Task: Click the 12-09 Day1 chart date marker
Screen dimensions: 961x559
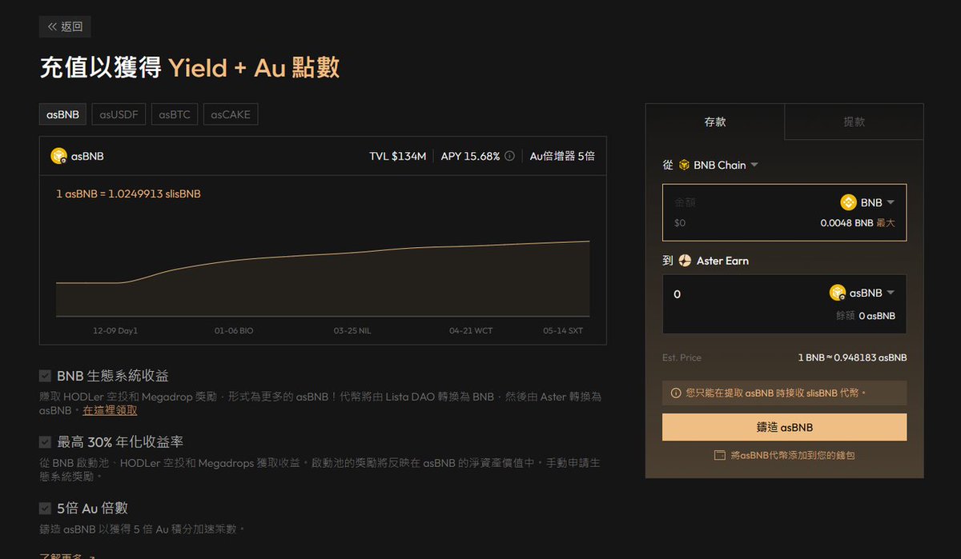Action: coord(115,330)
